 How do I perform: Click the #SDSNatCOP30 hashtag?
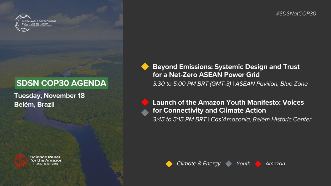click(x=296, y=14)
